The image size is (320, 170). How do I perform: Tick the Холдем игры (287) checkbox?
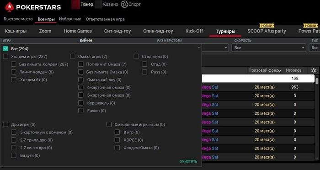[5, 57]
